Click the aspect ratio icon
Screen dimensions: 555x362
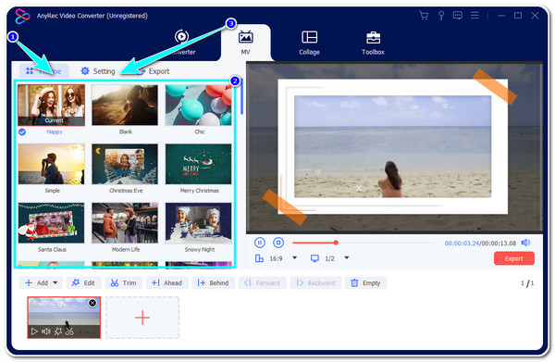click(x=259, y=258)
